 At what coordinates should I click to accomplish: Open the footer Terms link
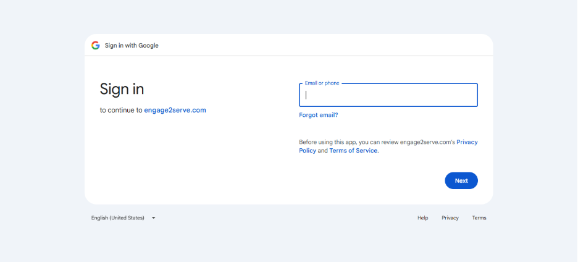[479, 218]
